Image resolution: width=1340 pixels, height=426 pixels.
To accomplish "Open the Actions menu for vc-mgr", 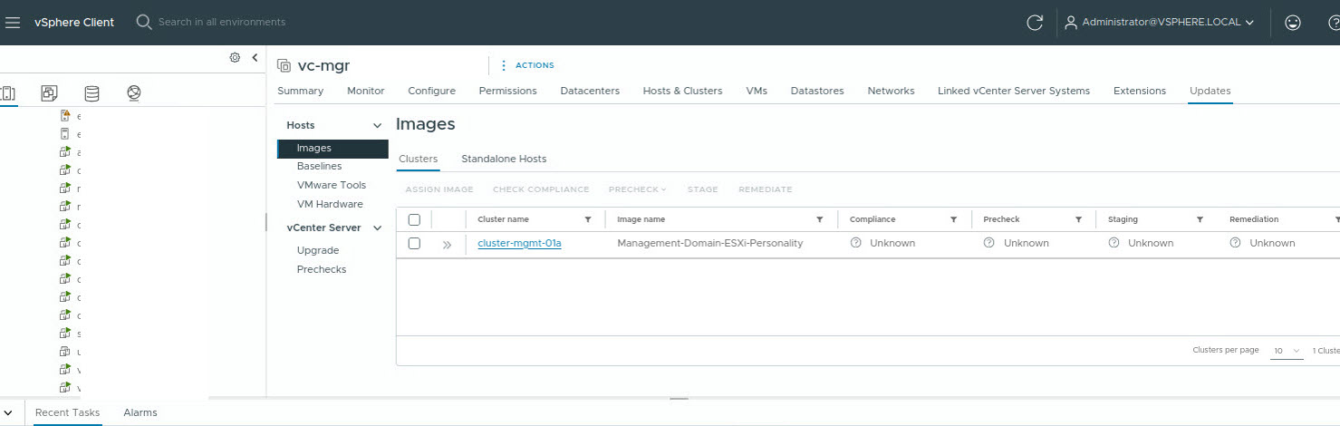I will [527, 65].
